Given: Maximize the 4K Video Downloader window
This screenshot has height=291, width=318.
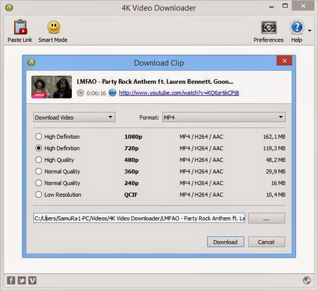Looking at the screenshot, I should [285, 6].
